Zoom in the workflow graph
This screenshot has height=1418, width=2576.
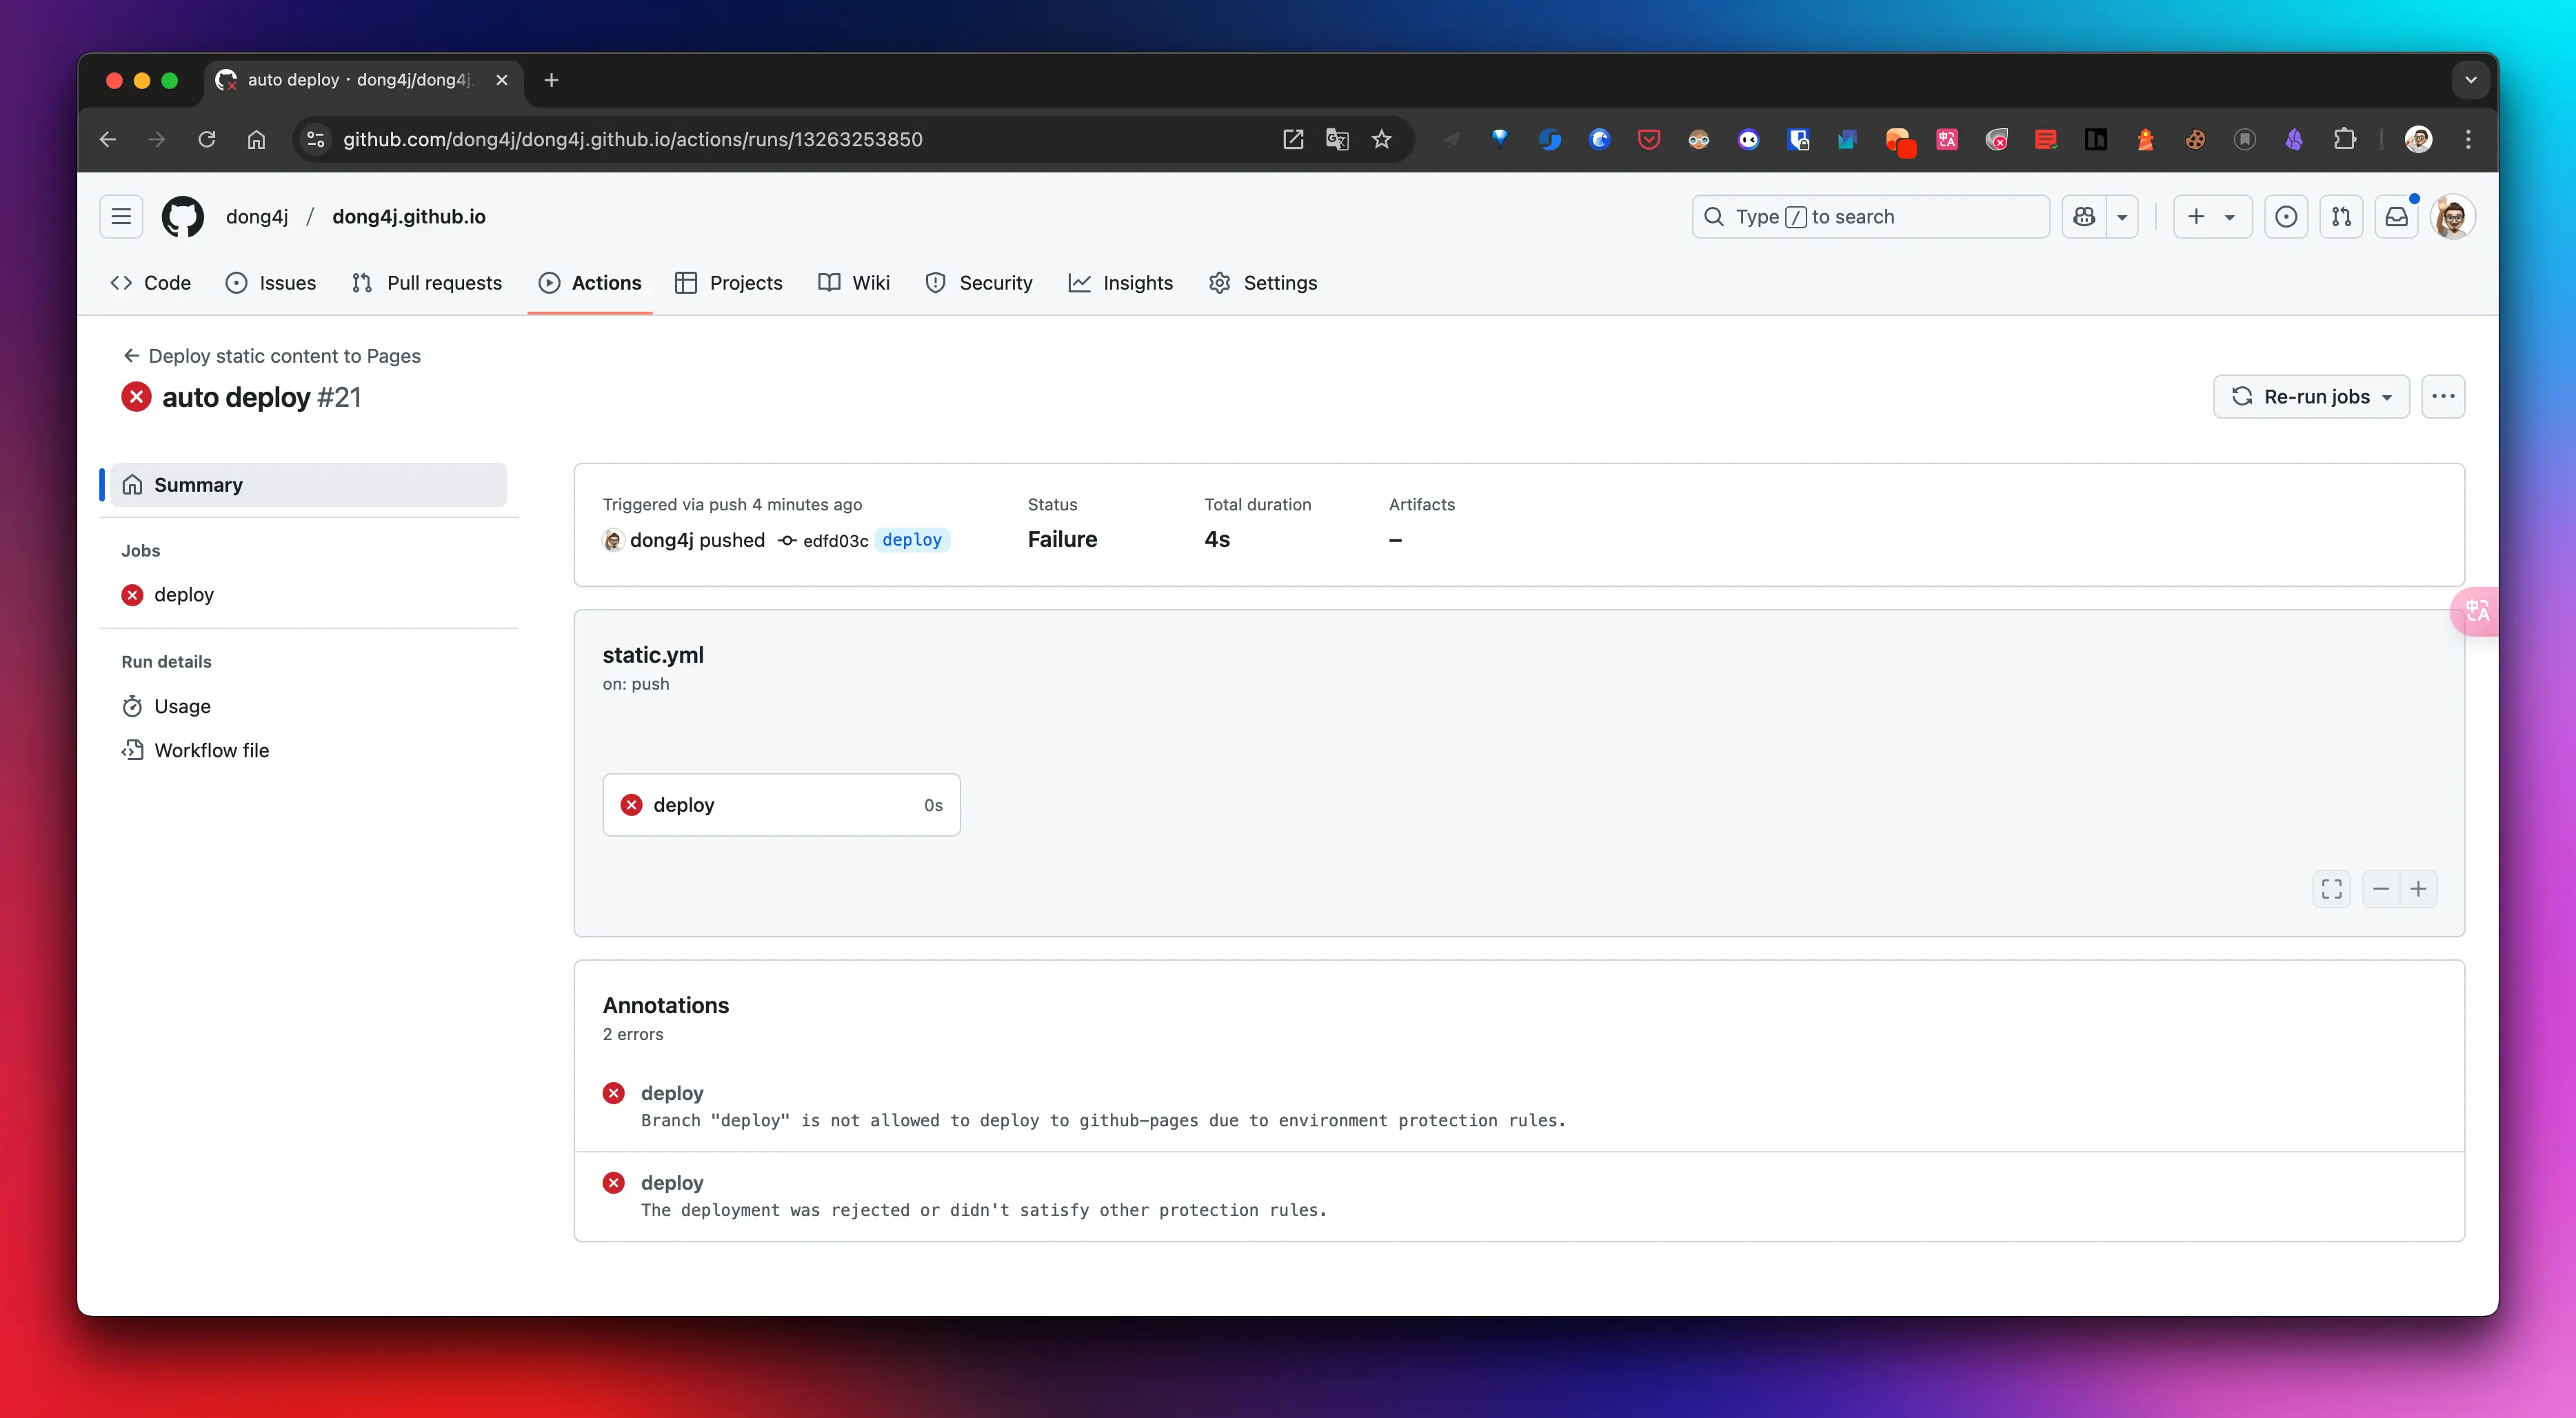tap(2418, 889)
